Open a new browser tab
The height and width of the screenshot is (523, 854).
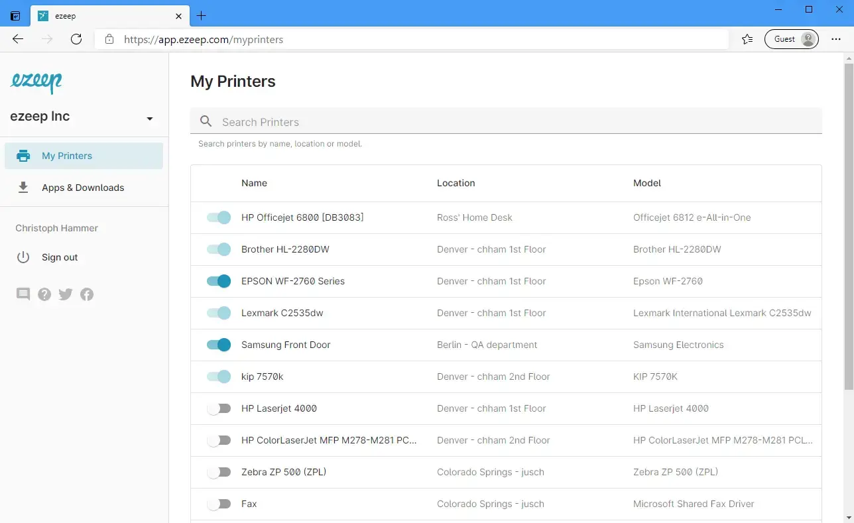[x=202, y=16]
